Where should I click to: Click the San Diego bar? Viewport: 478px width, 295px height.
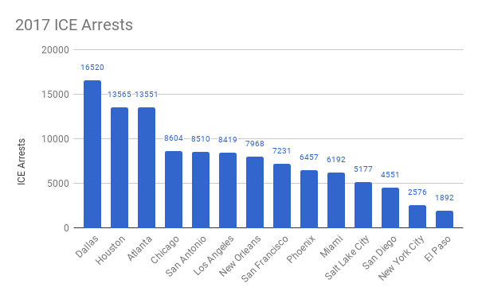pos(390,208)
